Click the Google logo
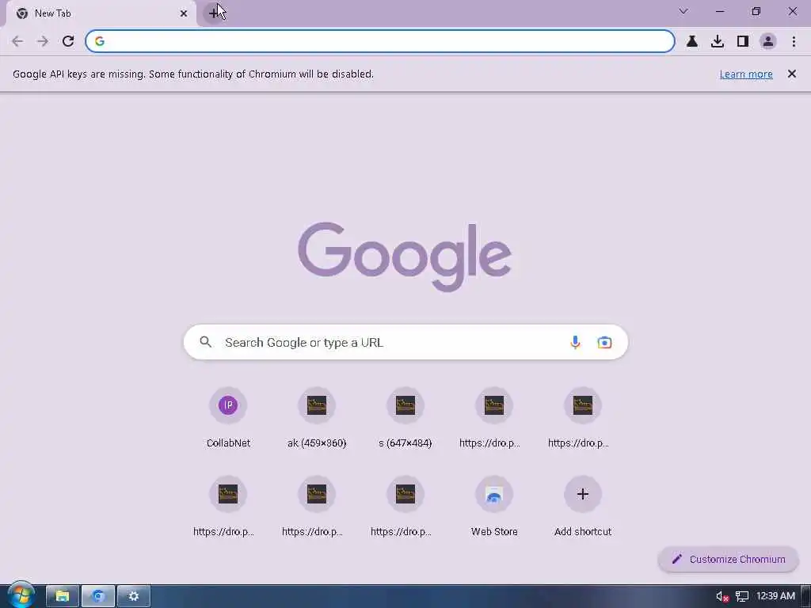This screenshot has height=608, width=811. click(x=405, y=257)
